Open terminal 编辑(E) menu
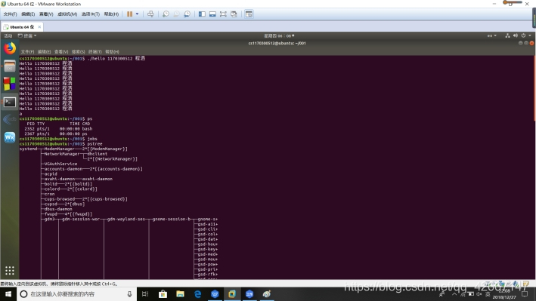 click(44, 51)
